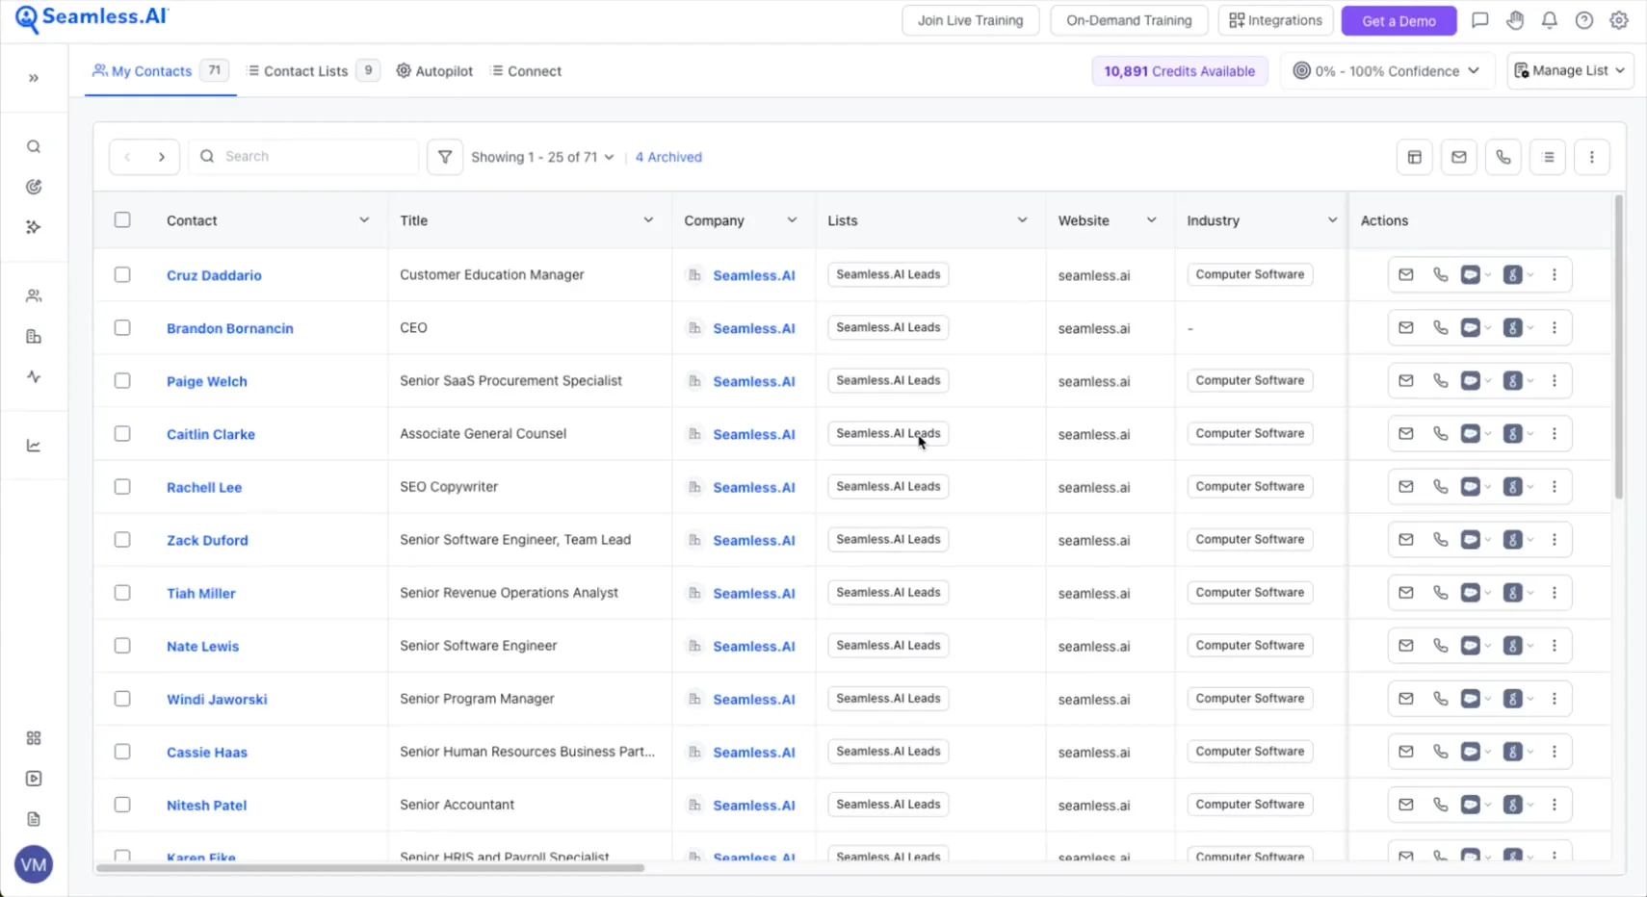Click the Get a Demo button

pos(1399,20)
